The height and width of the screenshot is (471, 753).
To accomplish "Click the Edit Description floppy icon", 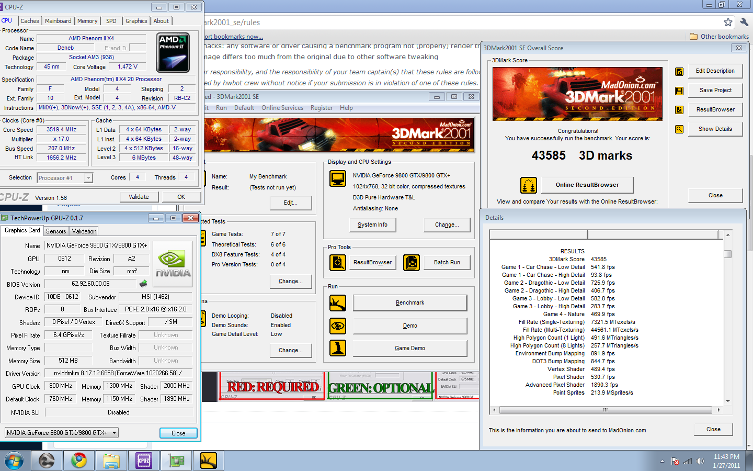I will point(679,72).
